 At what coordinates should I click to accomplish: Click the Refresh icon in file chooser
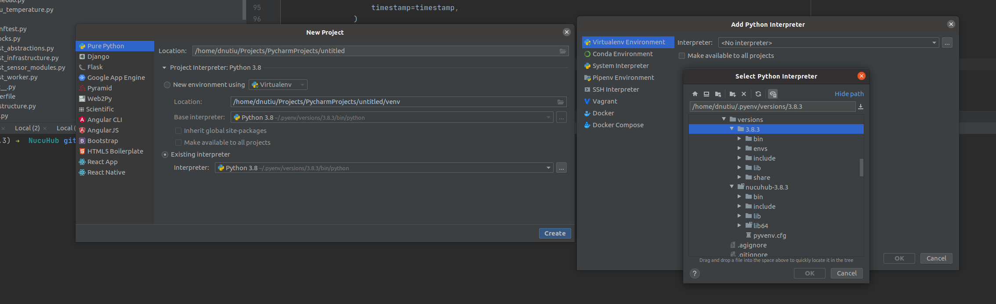coord(758,94)
